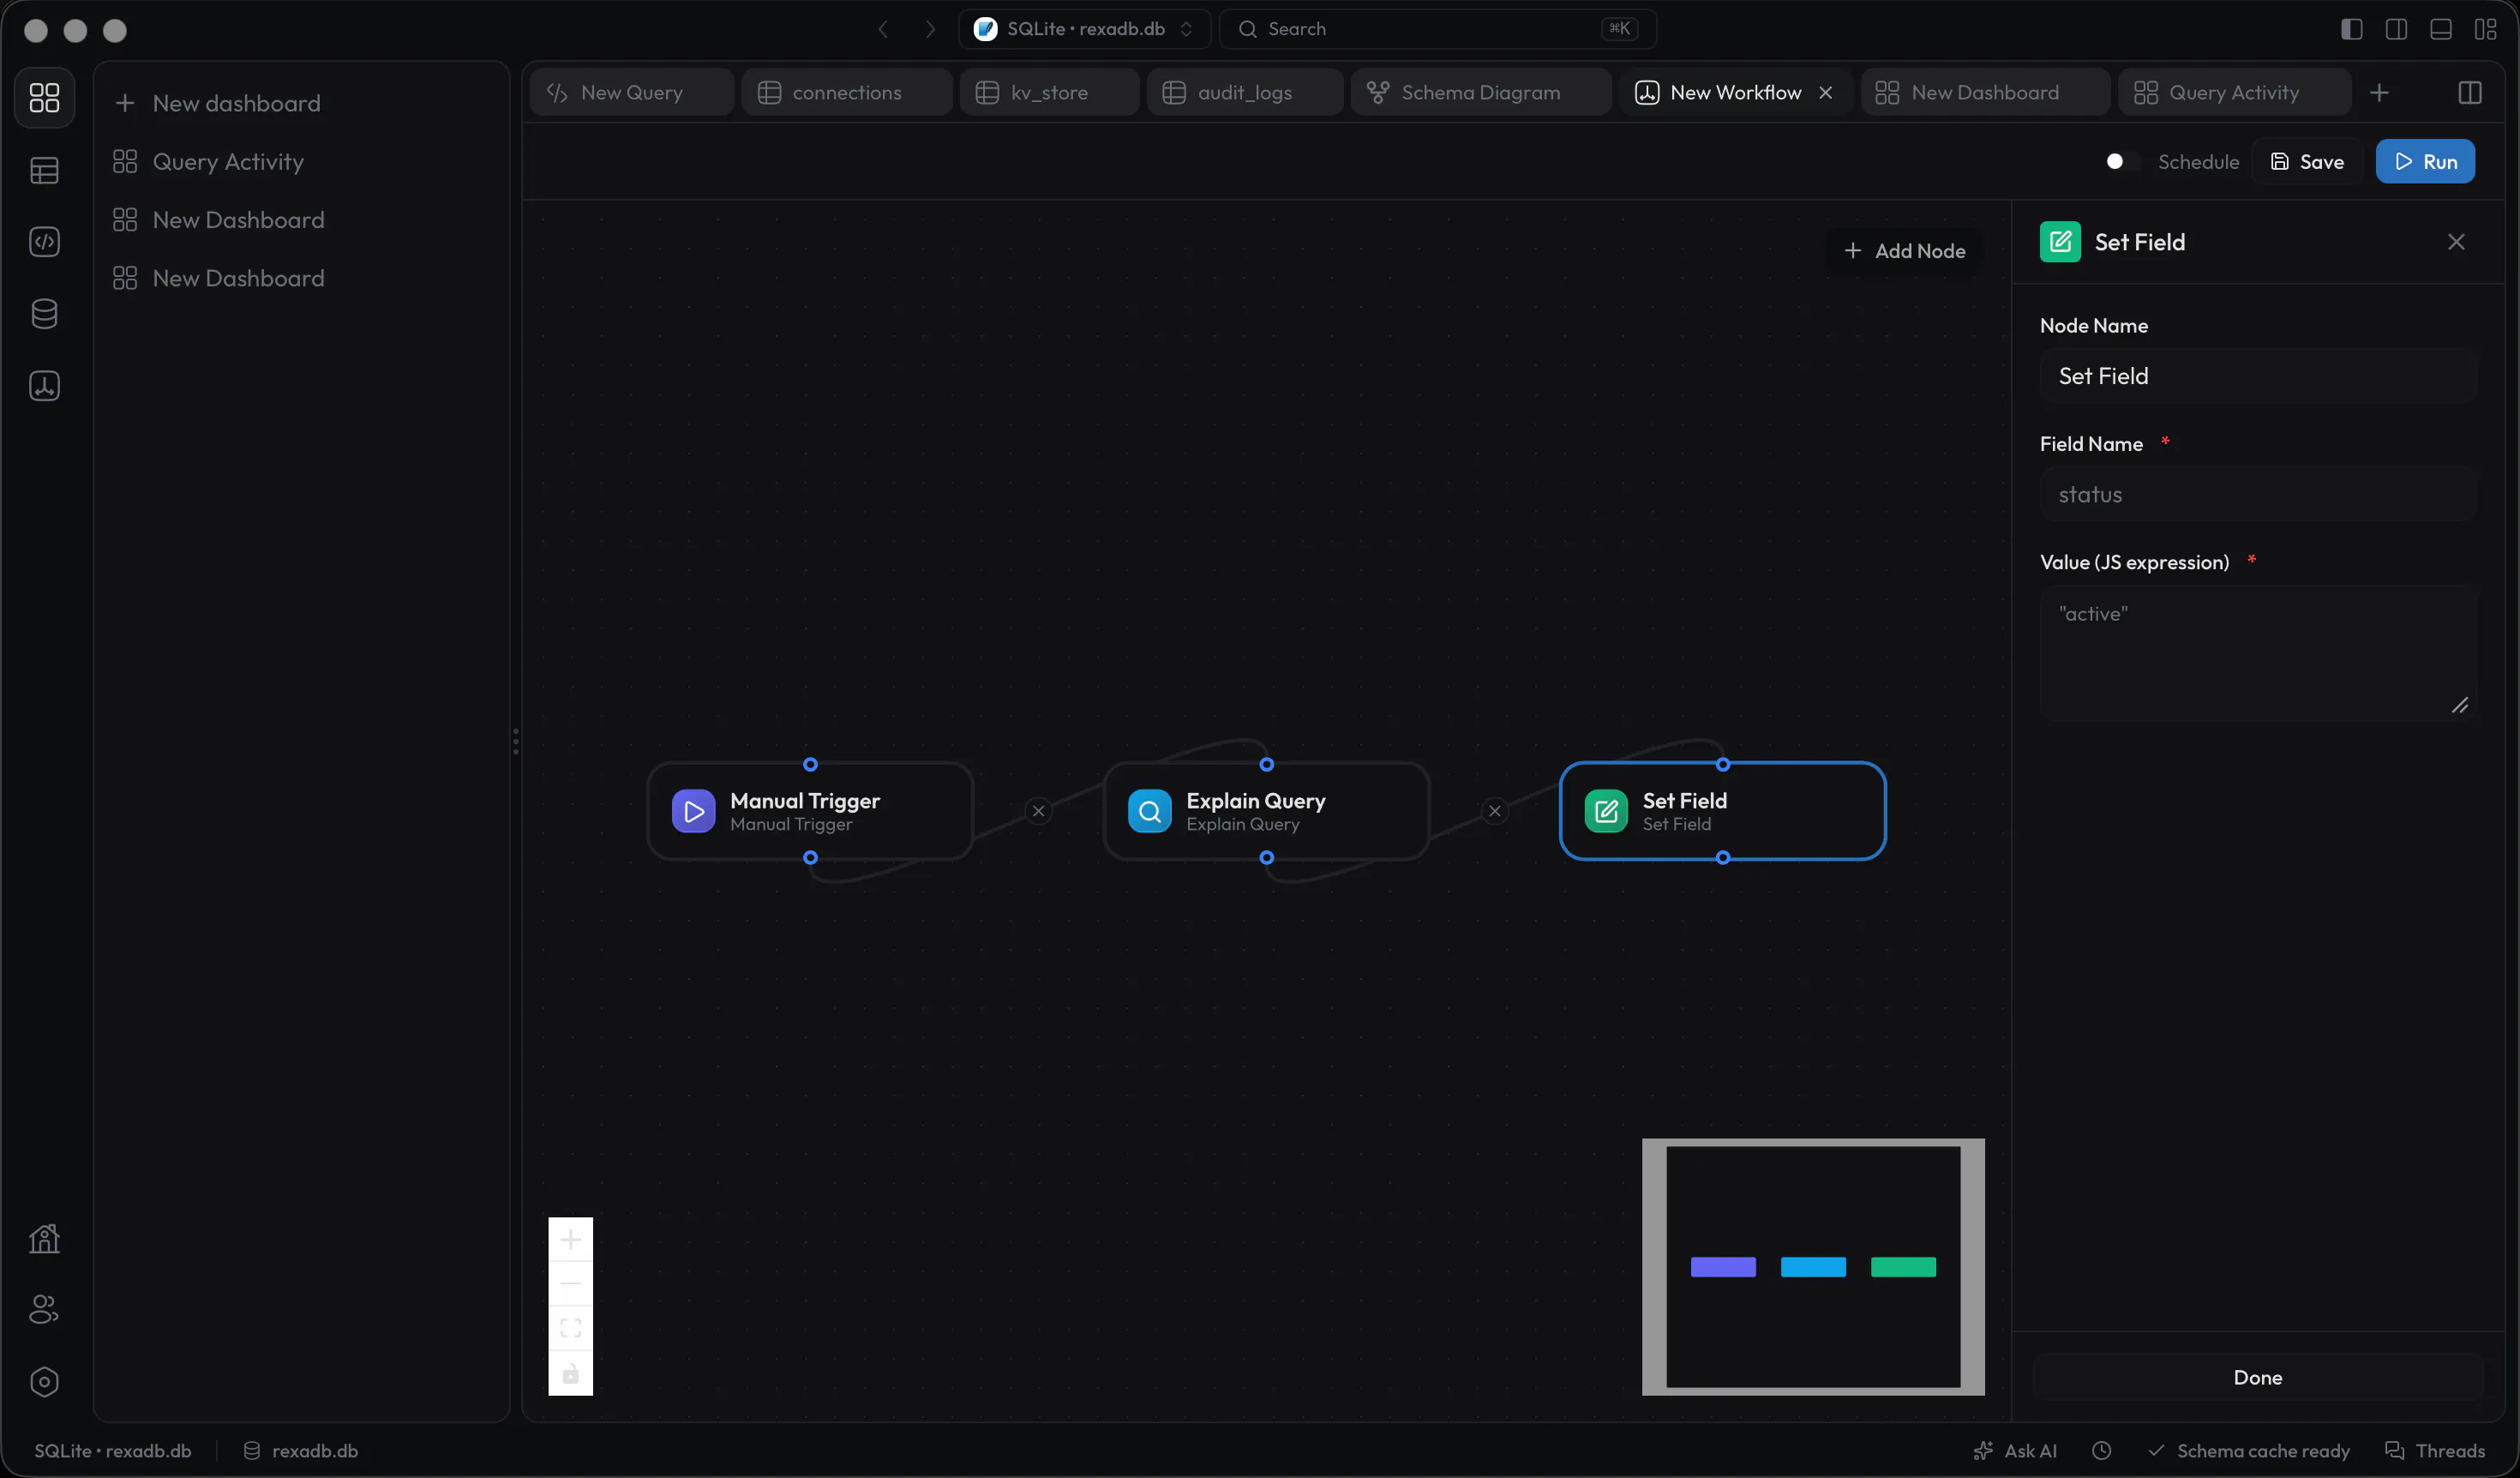
Task: Click the green Set Field panel icon
Action: pos(2060,242)
